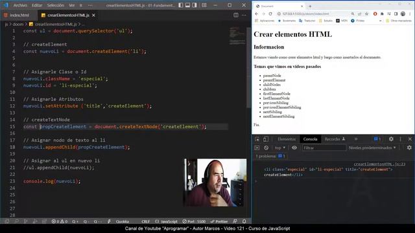The image size is (415, 233).
Task: Open the Ver menu
Action: pyautogui.click(x=72, y=5)
